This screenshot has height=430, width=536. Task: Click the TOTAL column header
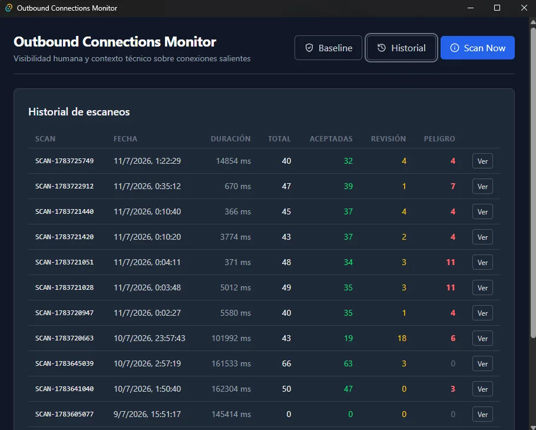(x=279, y=139)
